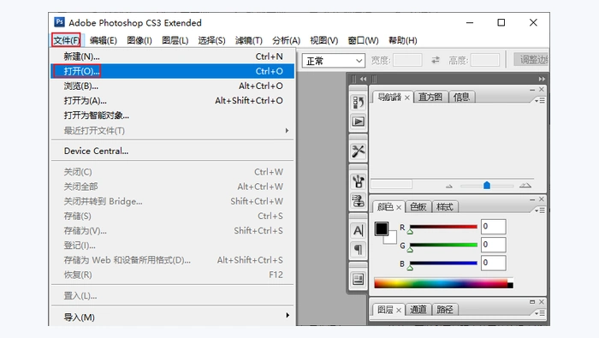Screen dimensions: 599x338
Task: Click the zoom out small mountains icon
Action: (x=449, y=186)
